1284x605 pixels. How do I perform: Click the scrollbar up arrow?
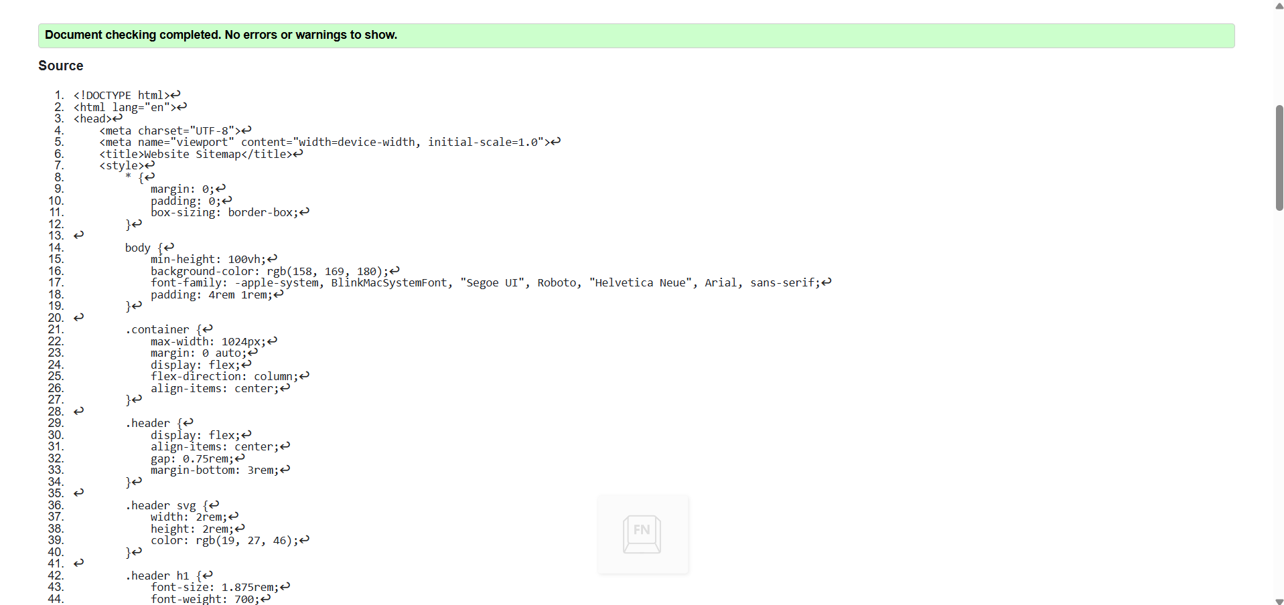tap(1279, 6)
